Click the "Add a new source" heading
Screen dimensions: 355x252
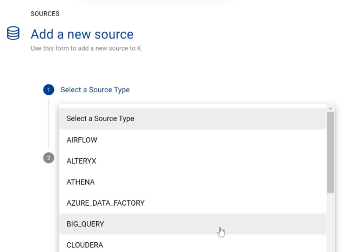tap(82, 34)
